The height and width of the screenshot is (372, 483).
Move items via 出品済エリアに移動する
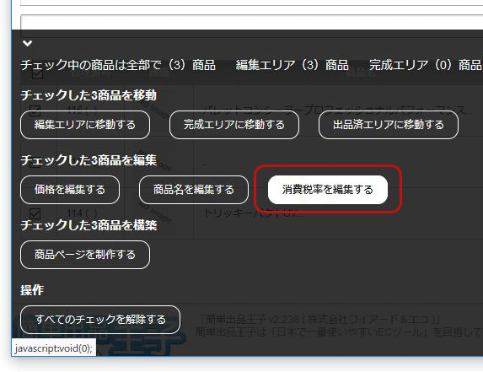389,125
